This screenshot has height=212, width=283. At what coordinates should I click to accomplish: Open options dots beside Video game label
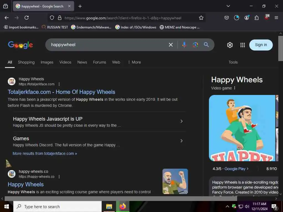(x=235, y=88)
